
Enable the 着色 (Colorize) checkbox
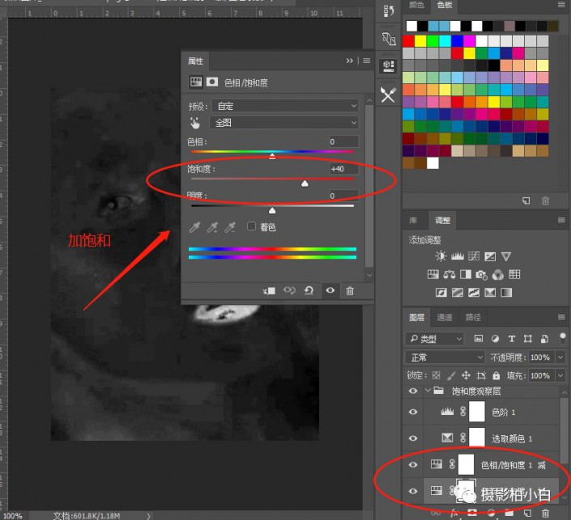click(x=252, y=227)
